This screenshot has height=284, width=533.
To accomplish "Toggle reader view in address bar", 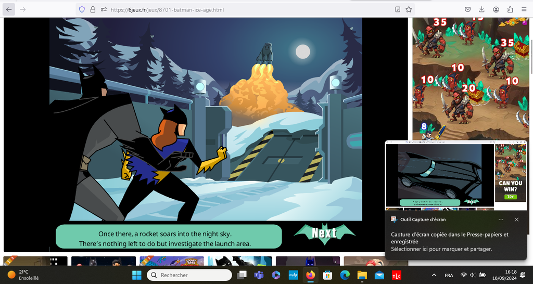I will (x=397, y=9).
